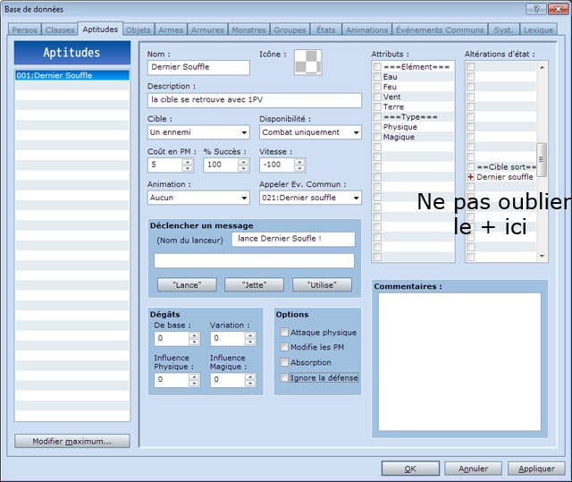Open the Cible dropdown showing Un ennemi
The height and width of the screenshot is (482, 572).
(x=198, y=132)
